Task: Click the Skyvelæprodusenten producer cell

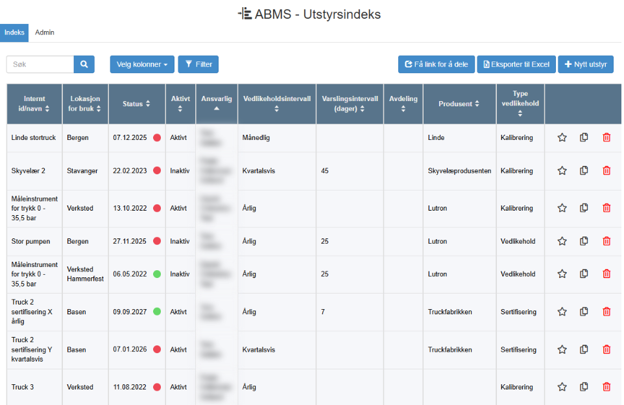Action: coord(460,170)
